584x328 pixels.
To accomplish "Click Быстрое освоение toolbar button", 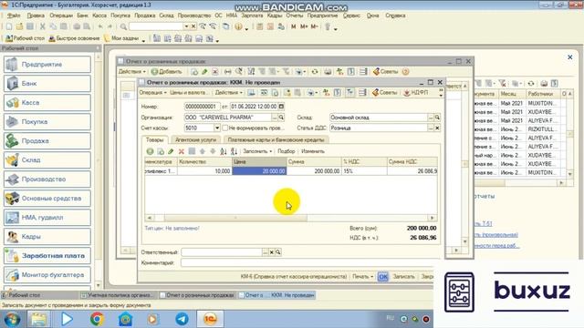I will (75, 38).
